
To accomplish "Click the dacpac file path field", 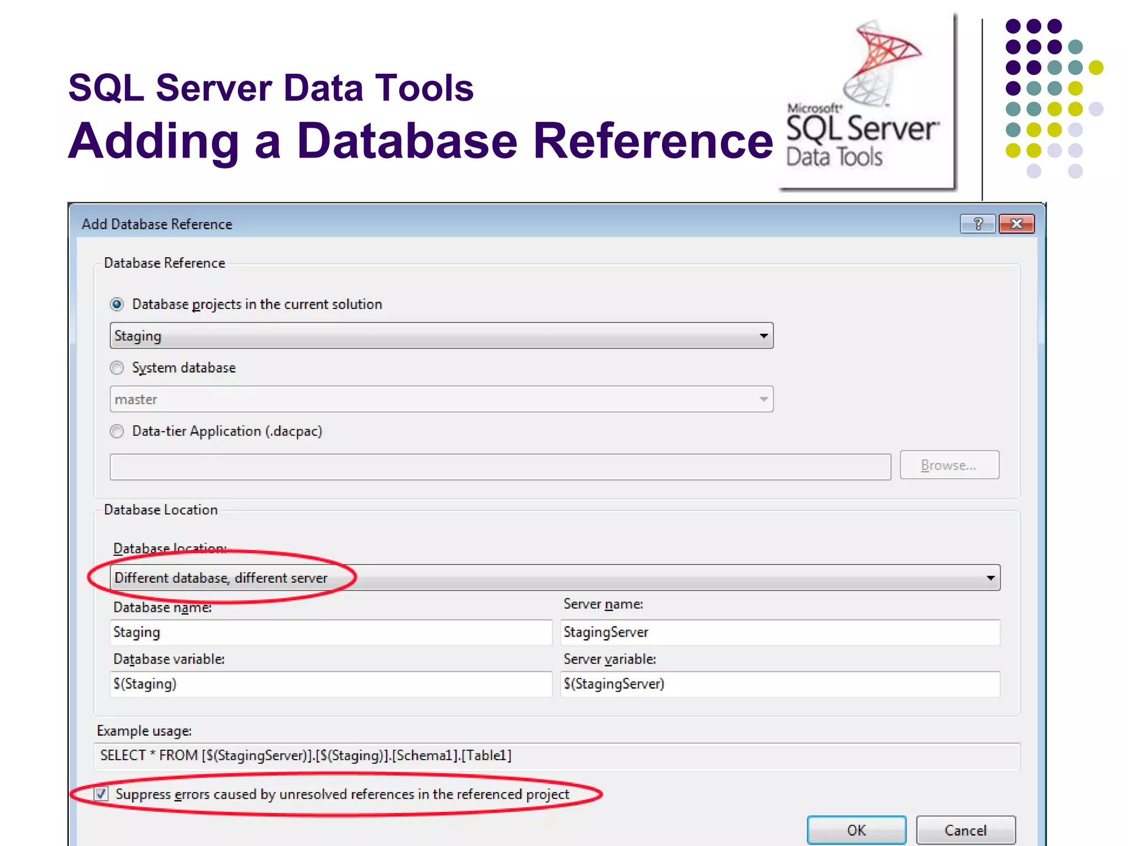I will point(500,467).
